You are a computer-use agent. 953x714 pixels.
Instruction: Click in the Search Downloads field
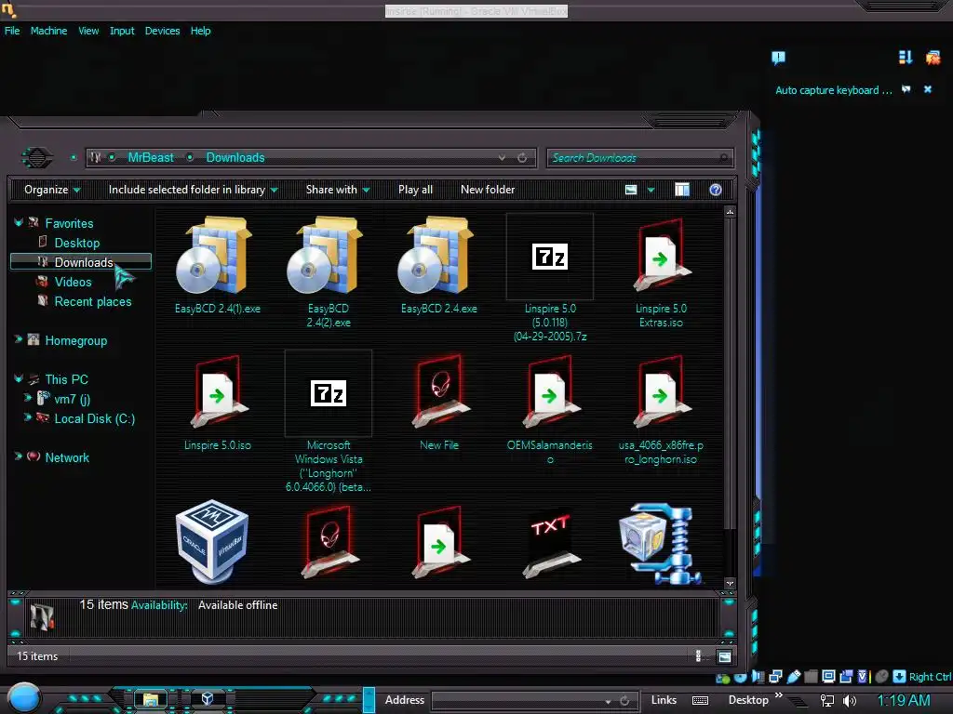(x=640, y=158)
